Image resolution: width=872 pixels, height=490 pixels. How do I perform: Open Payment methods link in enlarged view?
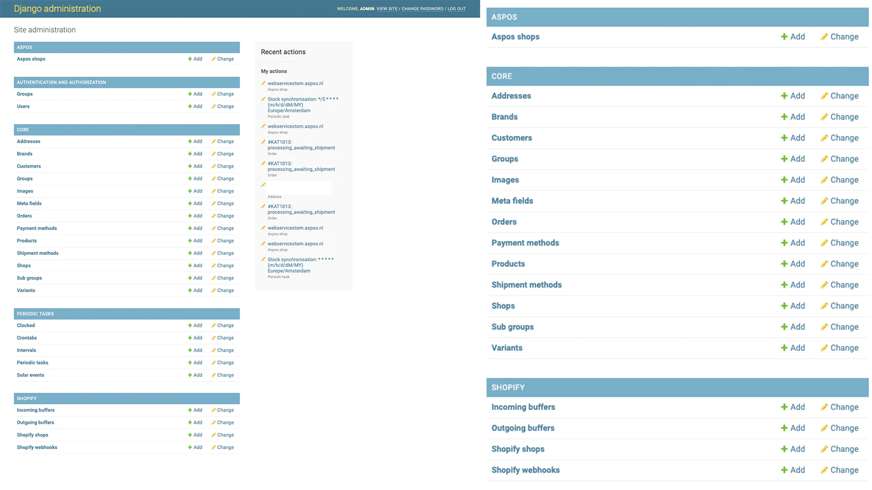pyautogui.click(x=525, y=243)
